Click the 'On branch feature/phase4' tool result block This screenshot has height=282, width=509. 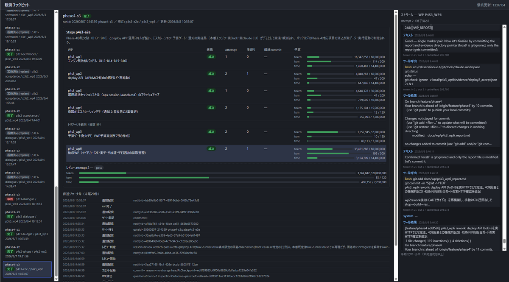pyautogui.click(x=451, y=123)
